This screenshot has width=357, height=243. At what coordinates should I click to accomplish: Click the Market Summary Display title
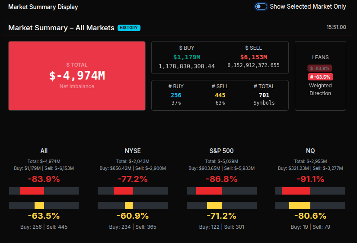(43, 7)
